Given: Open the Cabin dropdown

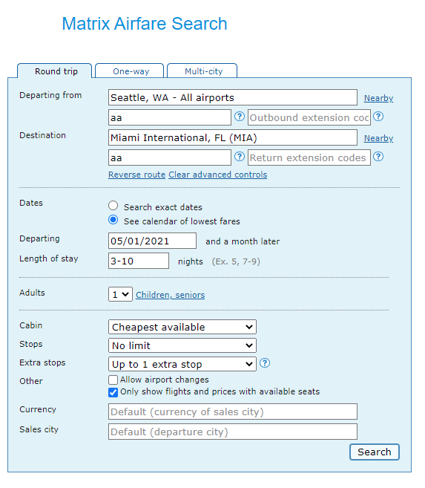Looking at the screenshot, I should (x=182, y=327).
